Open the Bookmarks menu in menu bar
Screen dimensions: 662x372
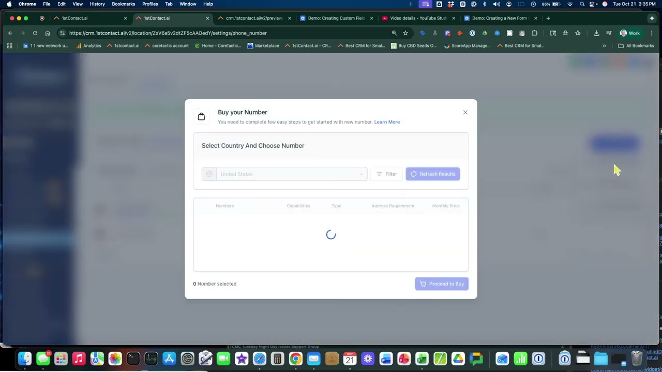124,4
